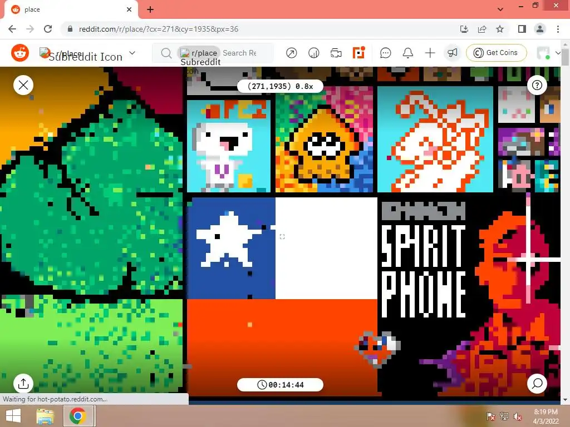This screenshot has width=570, height=427.
Task: Click the orange r/place icon in header
Action: [358, 53]
